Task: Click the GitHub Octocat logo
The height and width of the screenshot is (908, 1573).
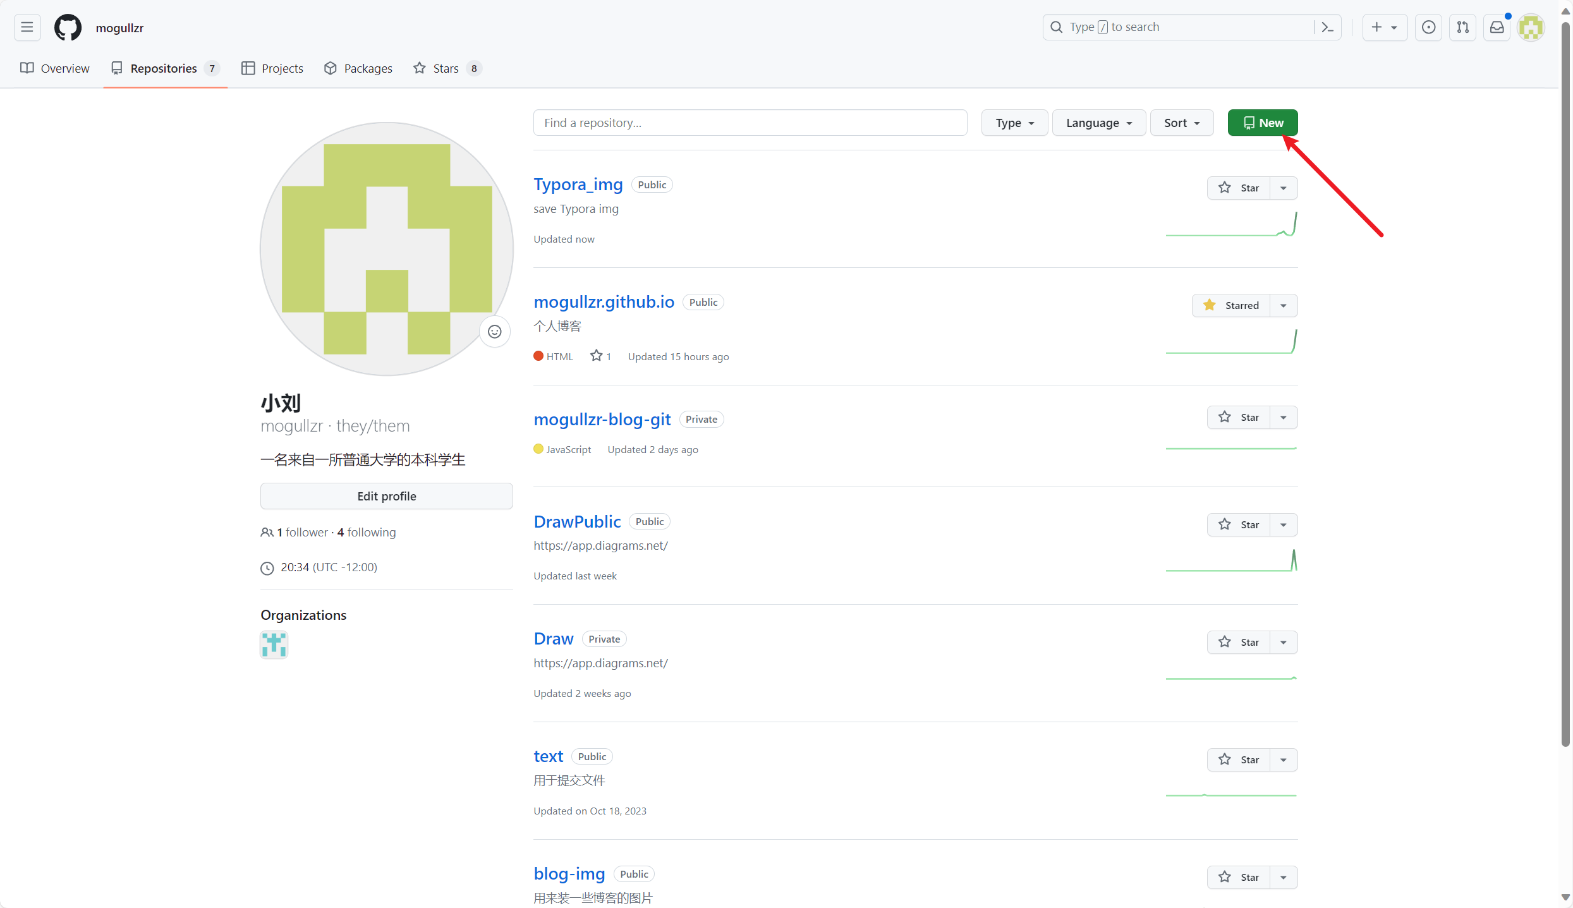Action: pos(68,27)
